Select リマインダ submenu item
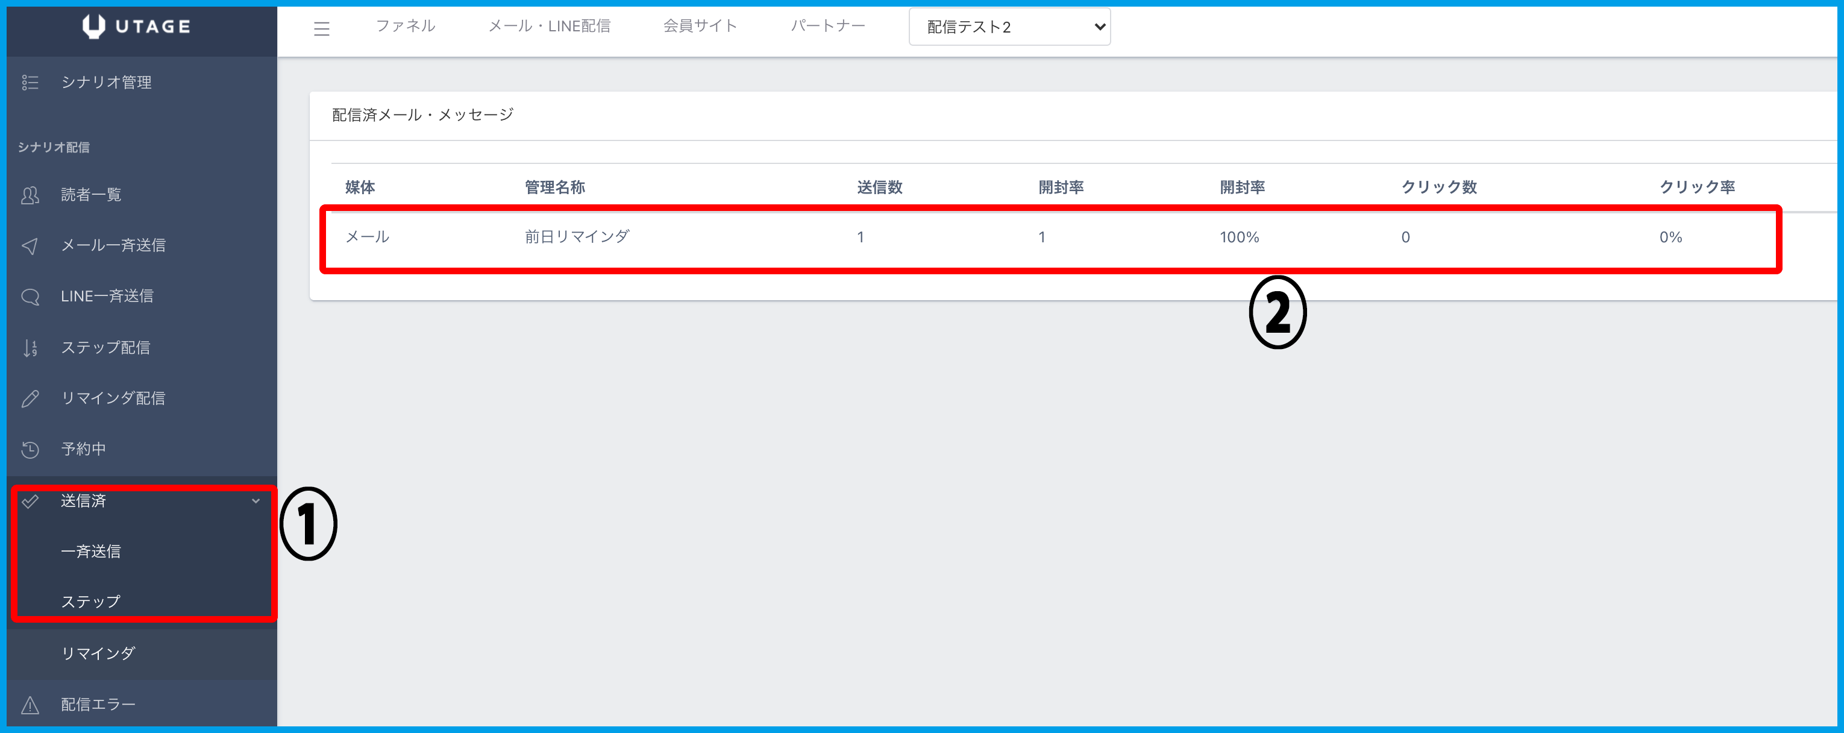Image resolution: width=1844 pixels, height=733 pixels. tap(98, 653)
